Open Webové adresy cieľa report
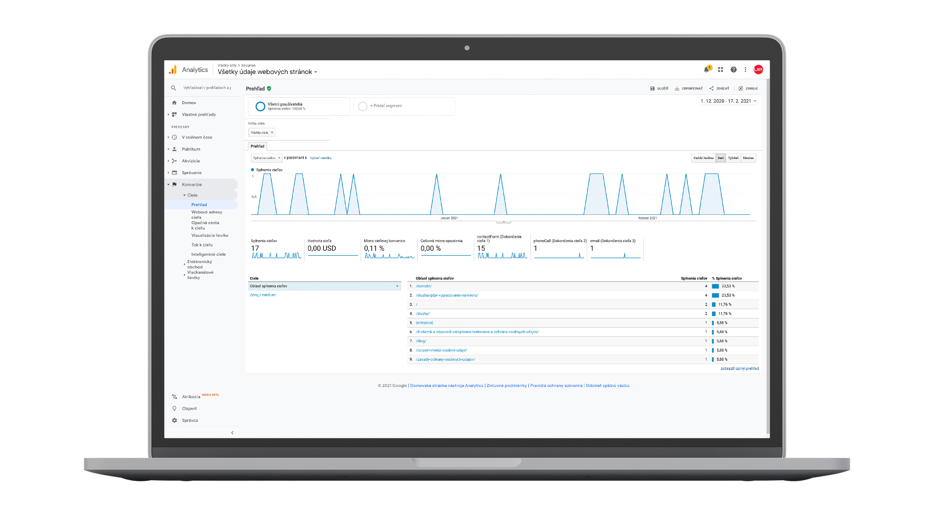This screenshot has width=934, height=525. (207, 215)
